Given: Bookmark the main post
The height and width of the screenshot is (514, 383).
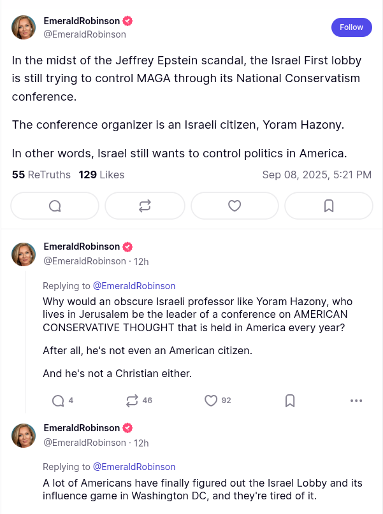Looking at the screenshot, I should (x=328, y=206).
